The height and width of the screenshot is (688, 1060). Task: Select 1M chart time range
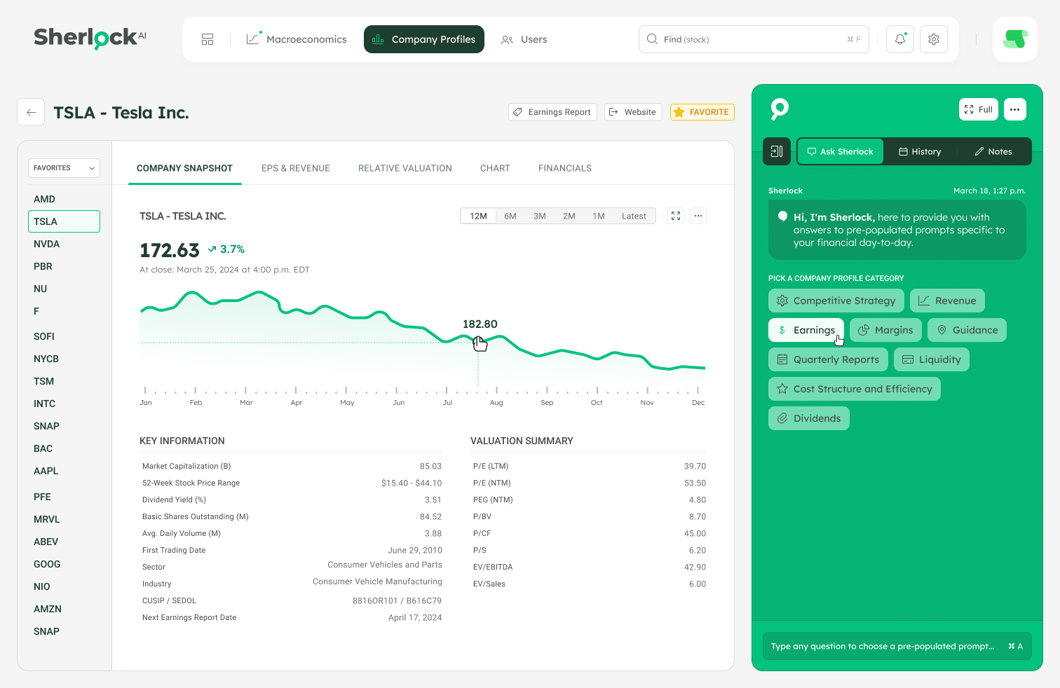599,216
